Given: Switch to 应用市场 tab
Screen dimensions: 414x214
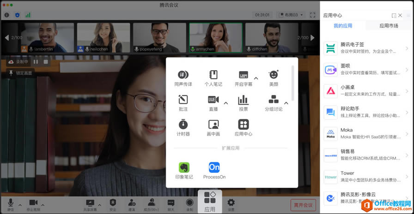Looking at the screenshot, I should [389, 26].
